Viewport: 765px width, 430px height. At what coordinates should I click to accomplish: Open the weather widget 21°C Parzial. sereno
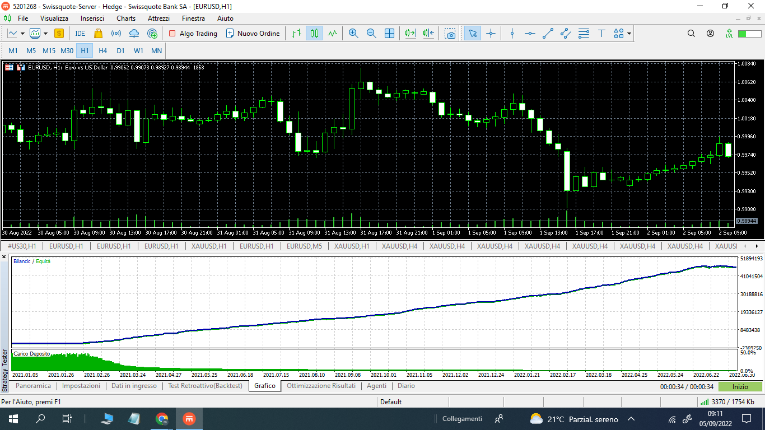(x=574, y=419)
